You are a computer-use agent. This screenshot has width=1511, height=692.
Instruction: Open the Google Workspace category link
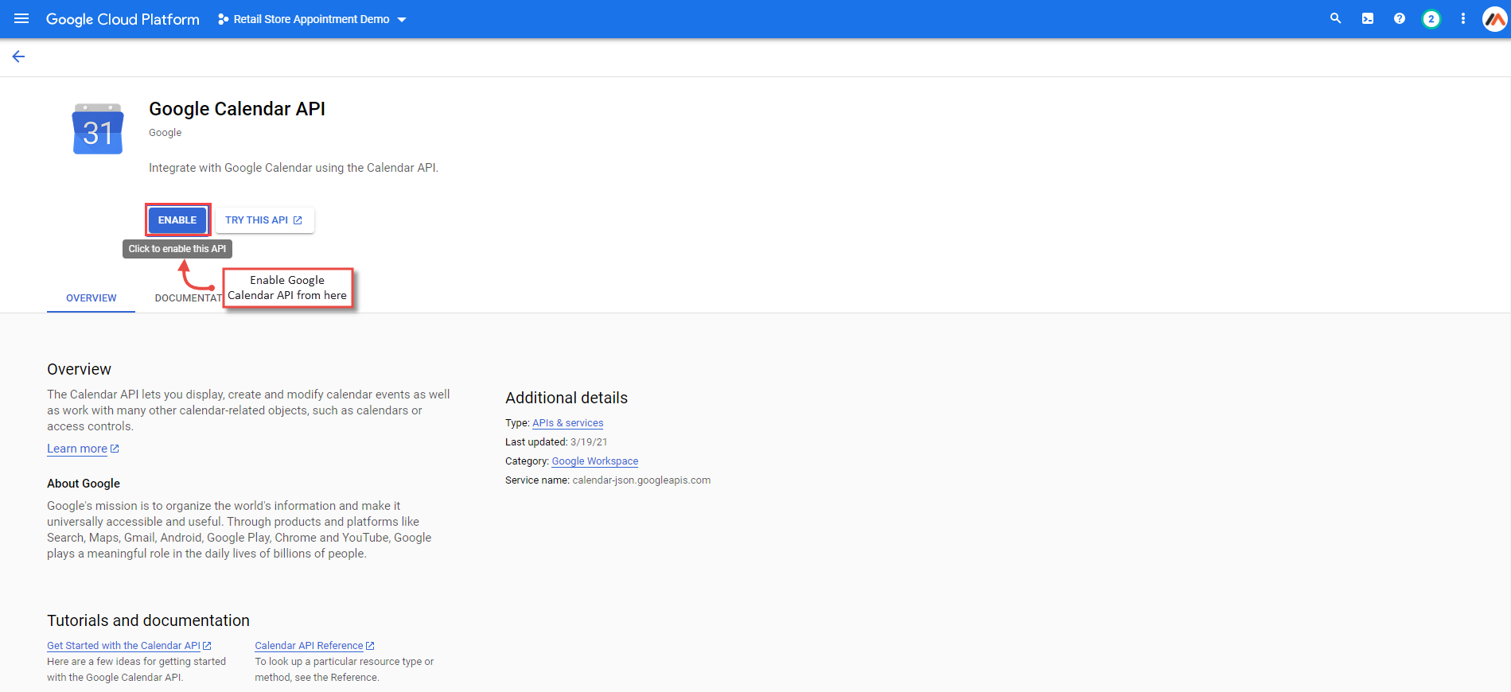pyautogui.click(x=594, y=461)
